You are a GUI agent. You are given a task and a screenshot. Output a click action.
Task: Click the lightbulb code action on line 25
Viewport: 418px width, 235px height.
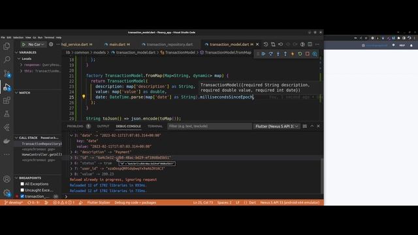pos(84,97)
